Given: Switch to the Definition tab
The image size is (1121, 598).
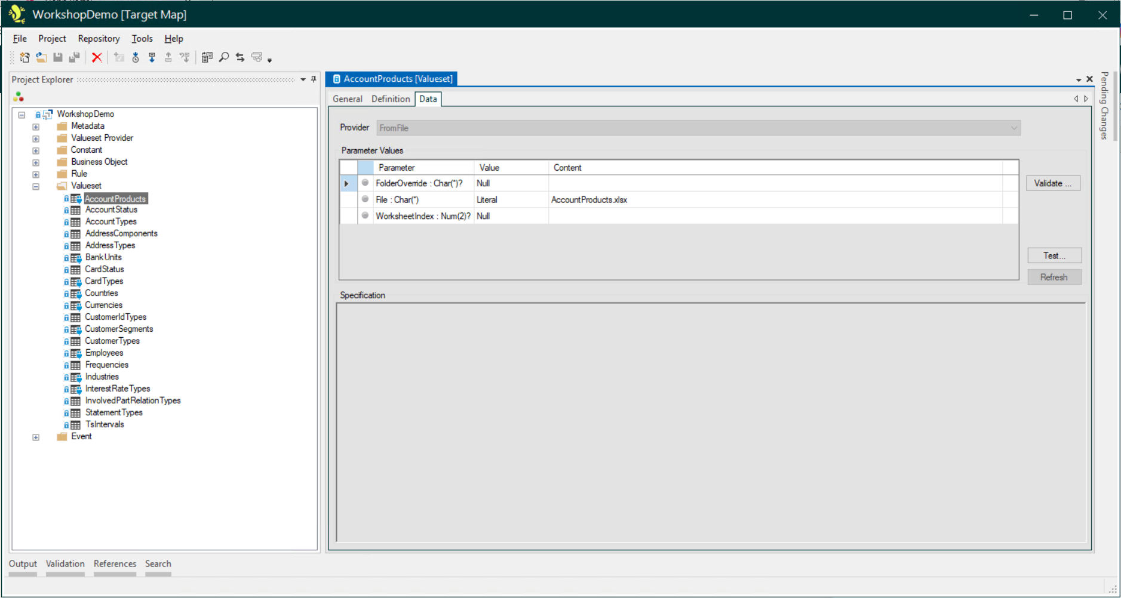Looking at the screenshot, I should [390, 98].
